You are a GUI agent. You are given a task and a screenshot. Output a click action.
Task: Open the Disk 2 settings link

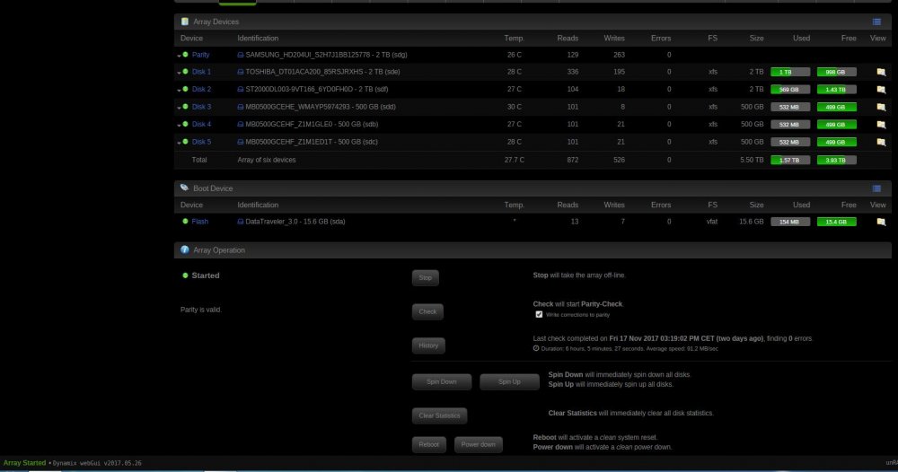click(x=201, y=89)
